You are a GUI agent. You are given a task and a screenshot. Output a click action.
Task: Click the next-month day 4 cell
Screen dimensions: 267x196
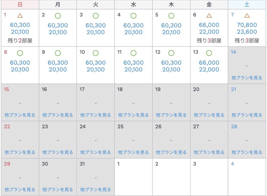point(247,177)
